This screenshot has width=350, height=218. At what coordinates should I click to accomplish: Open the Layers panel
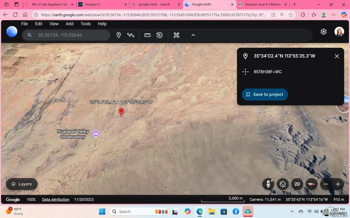22,184
